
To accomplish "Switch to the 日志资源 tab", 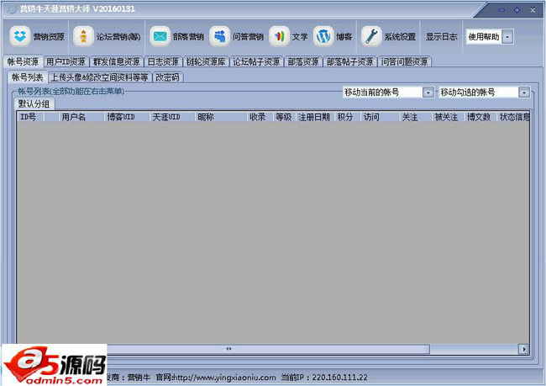I will click(163, 62).
